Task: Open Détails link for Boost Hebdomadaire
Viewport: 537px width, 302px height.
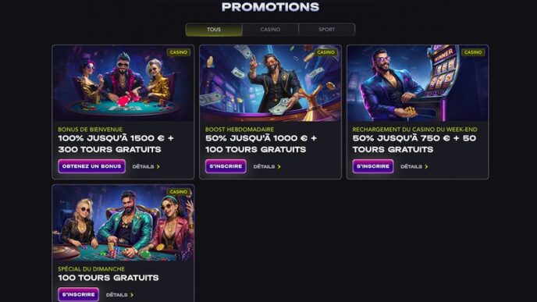Action: tap(267, 167)
